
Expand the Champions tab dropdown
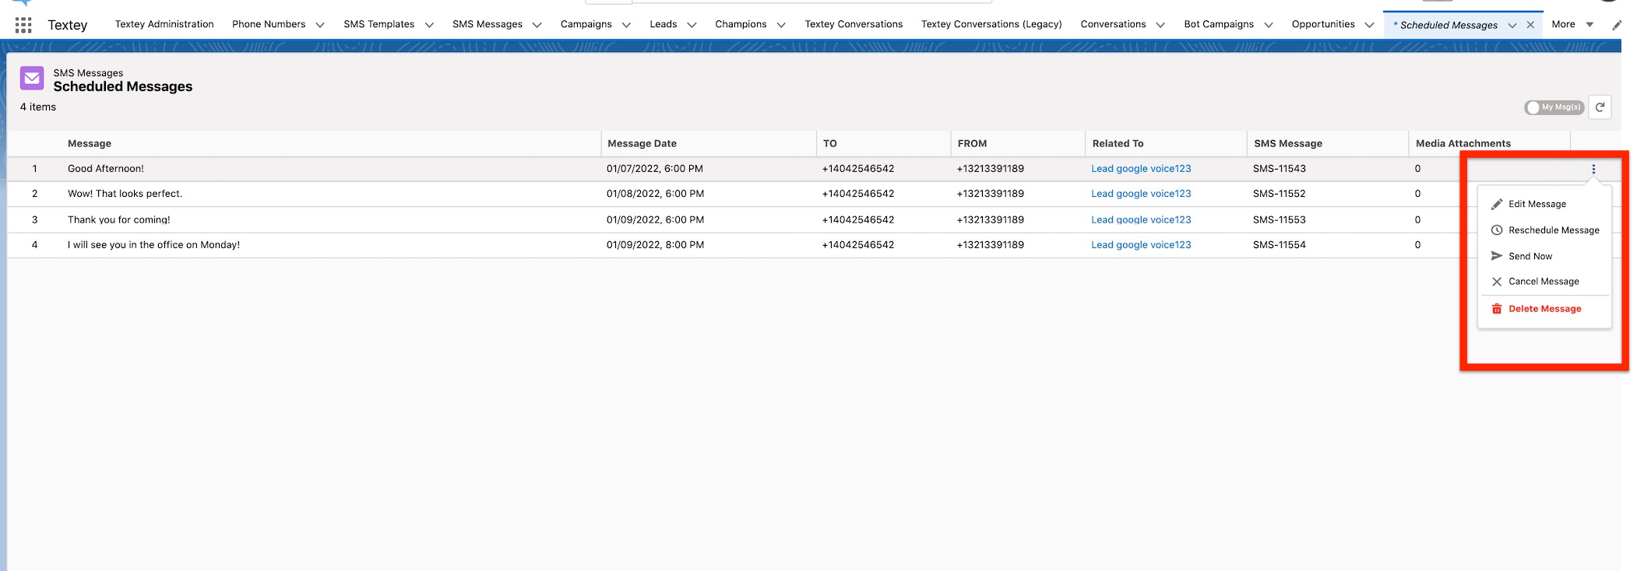[781, 25]
